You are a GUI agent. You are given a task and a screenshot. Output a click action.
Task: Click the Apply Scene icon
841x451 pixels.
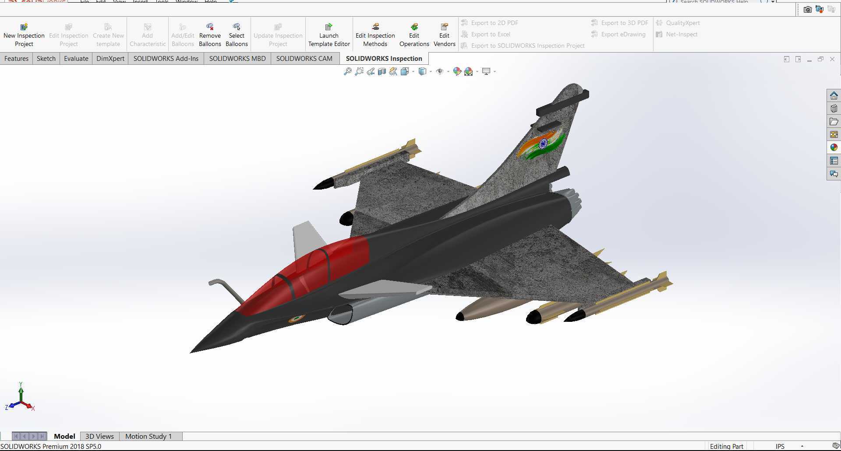[x=469, y=71]
